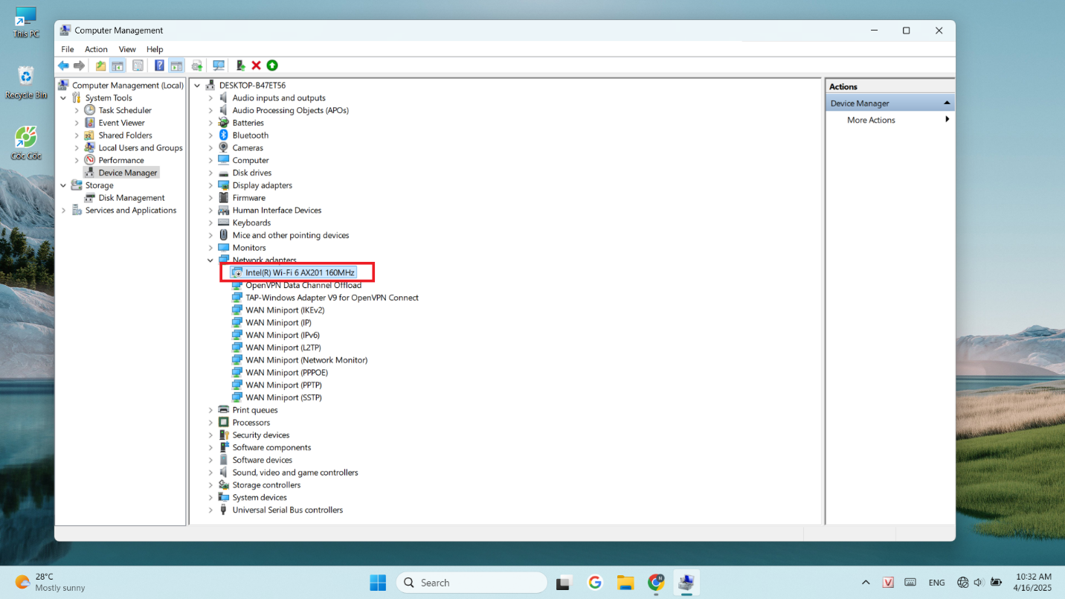
Task: Open File Explorer from the taskbar
Action: tap(625, 583)
